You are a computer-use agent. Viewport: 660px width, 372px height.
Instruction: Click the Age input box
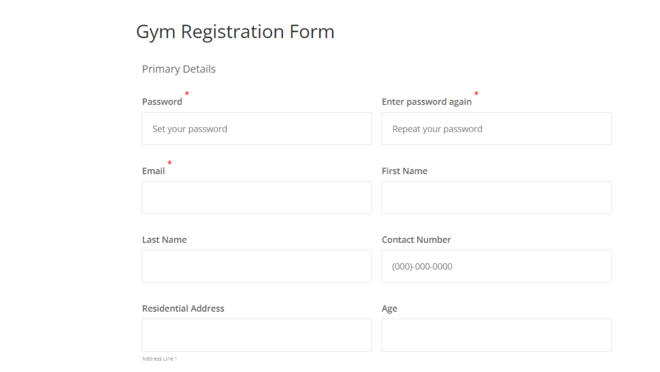[x=496, y=335]
